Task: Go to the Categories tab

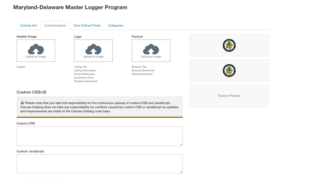Action: click(x=116, y=26)
